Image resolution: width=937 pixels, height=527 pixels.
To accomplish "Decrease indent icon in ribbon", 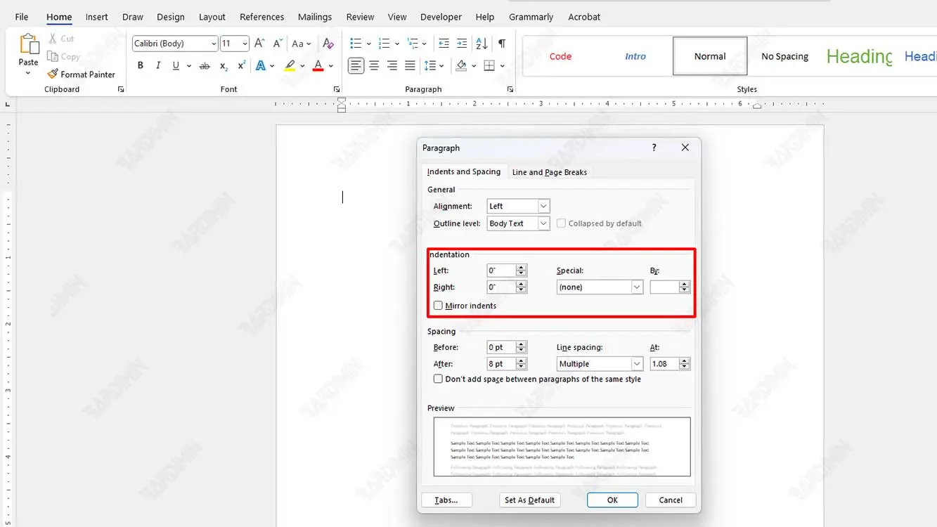I will (444, 44).
